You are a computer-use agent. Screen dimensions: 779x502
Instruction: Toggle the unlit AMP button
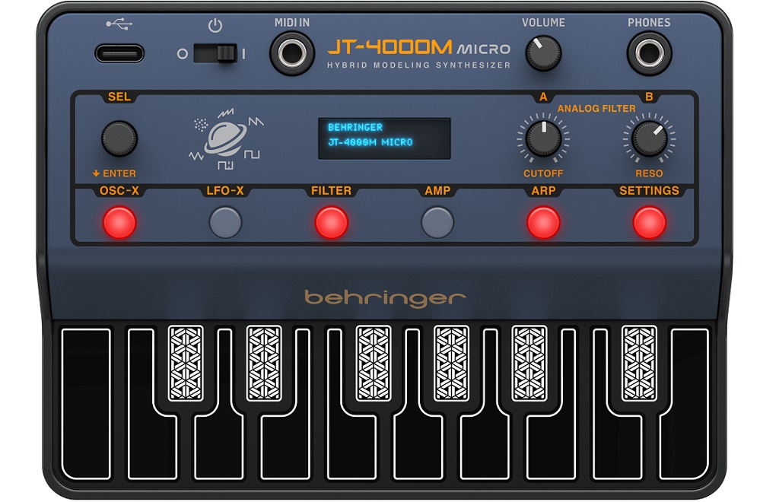(437, 222)
